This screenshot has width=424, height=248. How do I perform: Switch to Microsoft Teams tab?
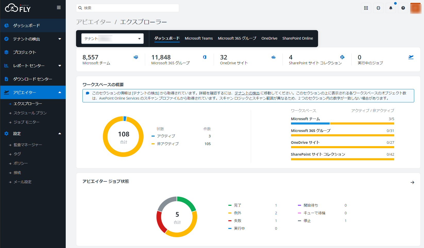(199, 38)
